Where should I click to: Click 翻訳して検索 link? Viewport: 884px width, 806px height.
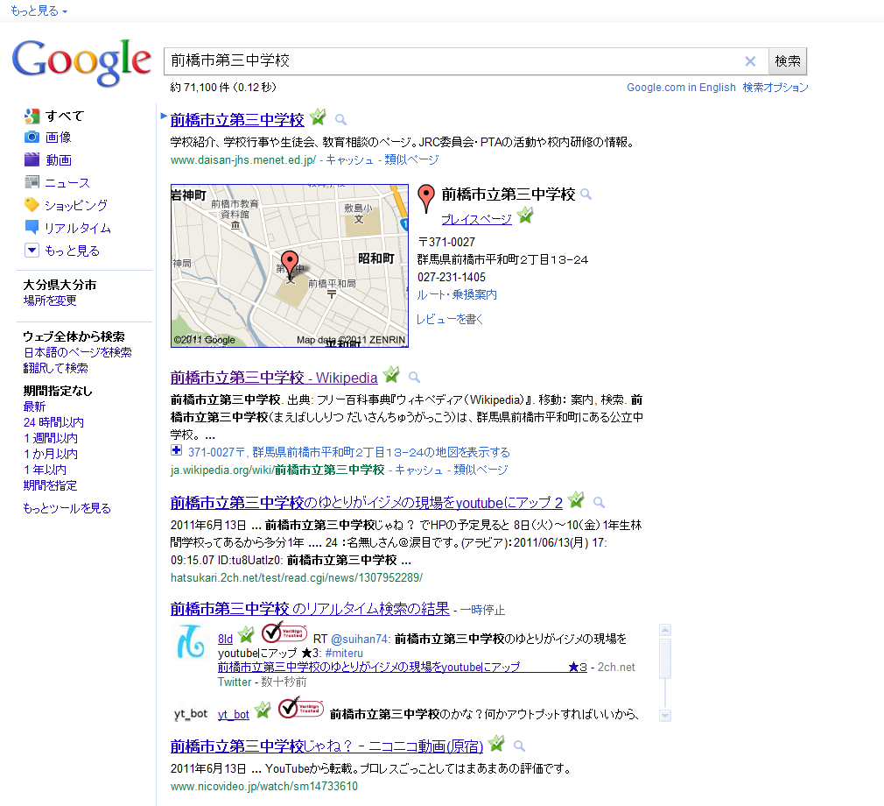[55, 368]
